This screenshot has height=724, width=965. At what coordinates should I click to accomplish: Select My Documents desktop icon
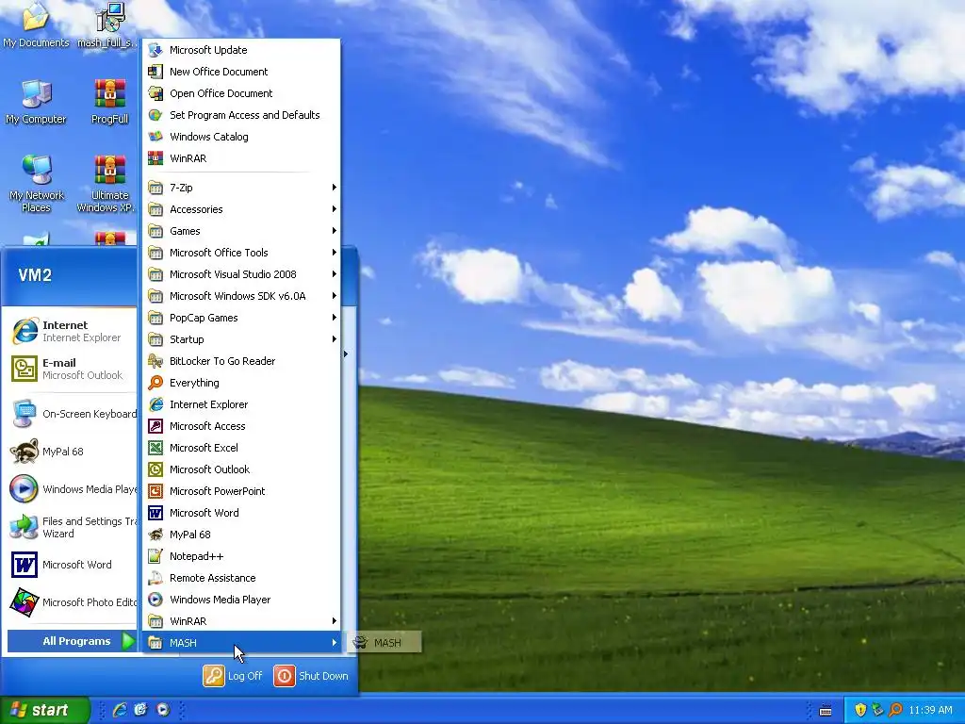point(36,25)
